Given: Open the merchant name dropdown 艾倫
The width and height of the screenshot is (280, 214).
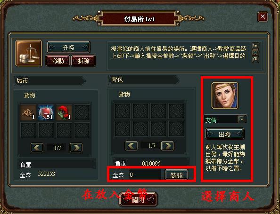Looking at the screenshot, I should [x=242, y=119].
